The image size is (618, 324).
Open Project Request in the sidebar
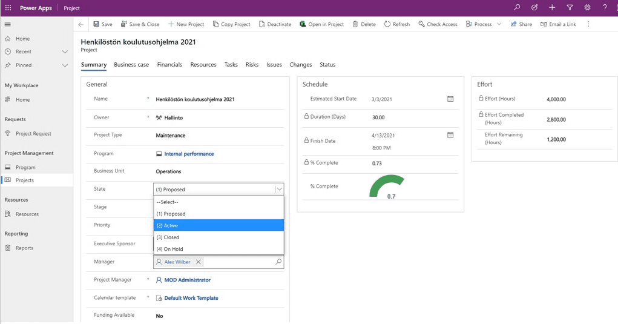(x=33, y=133)
